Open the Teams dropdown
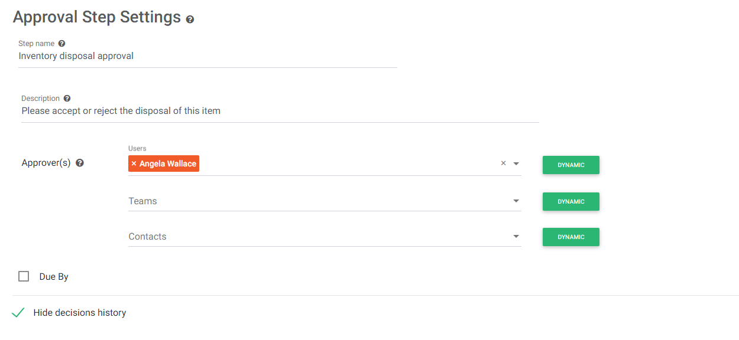 coord(516,201)
